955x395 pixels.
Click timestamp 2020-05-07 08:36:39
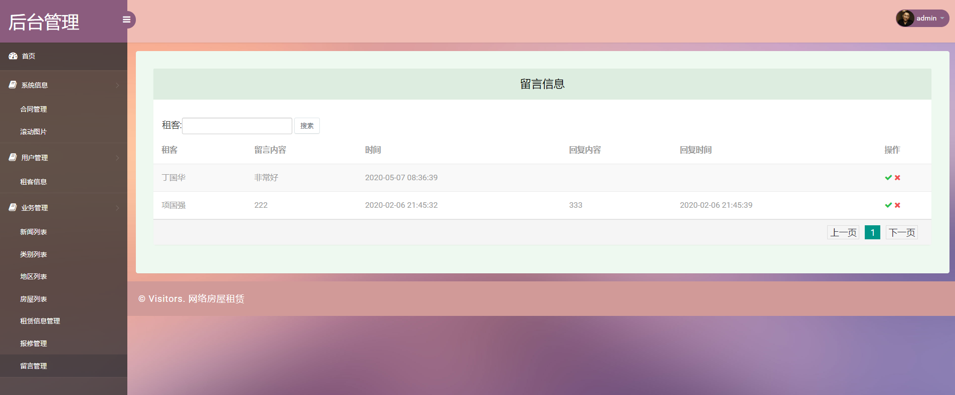401,178
